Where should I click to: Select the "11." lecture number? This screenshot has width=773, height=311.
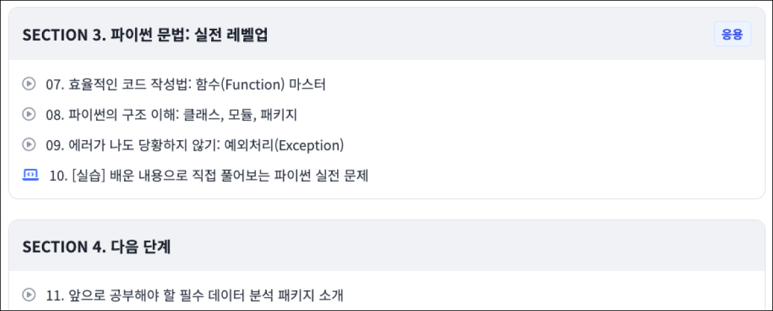click(x=54, y=295)
